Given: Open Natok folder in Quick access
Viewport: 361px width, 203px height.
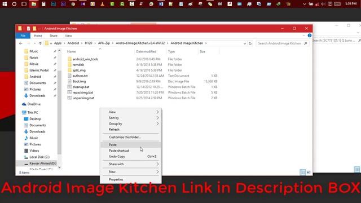Looking at the screenshot, I should point(34,58).
